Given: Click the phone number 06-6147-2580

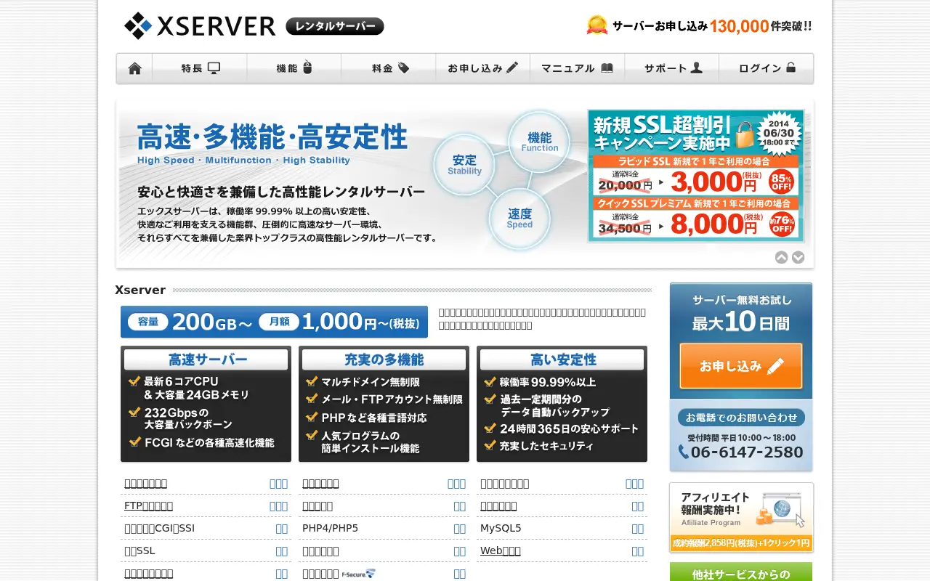Looking at the screenshot, I should click(741, 452).
